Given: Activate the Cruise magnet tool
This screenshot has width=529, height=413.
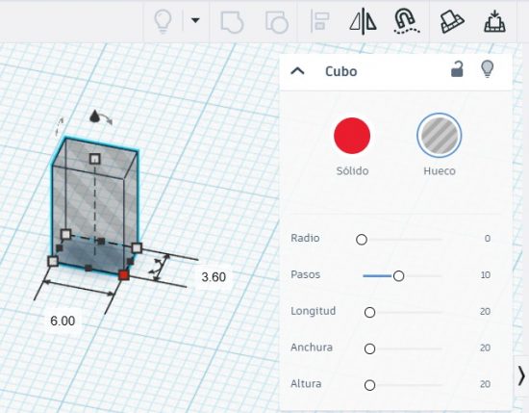Looking at the screenshot, I should [x=406, y=21].
